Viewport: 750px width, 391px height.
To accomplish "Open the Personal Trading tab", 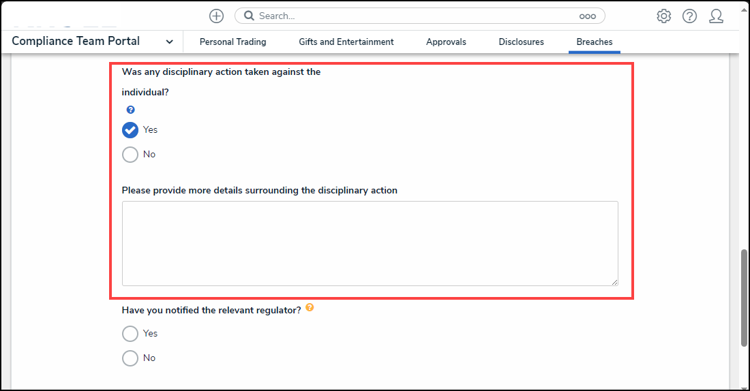I will click(x=232, y=42).
